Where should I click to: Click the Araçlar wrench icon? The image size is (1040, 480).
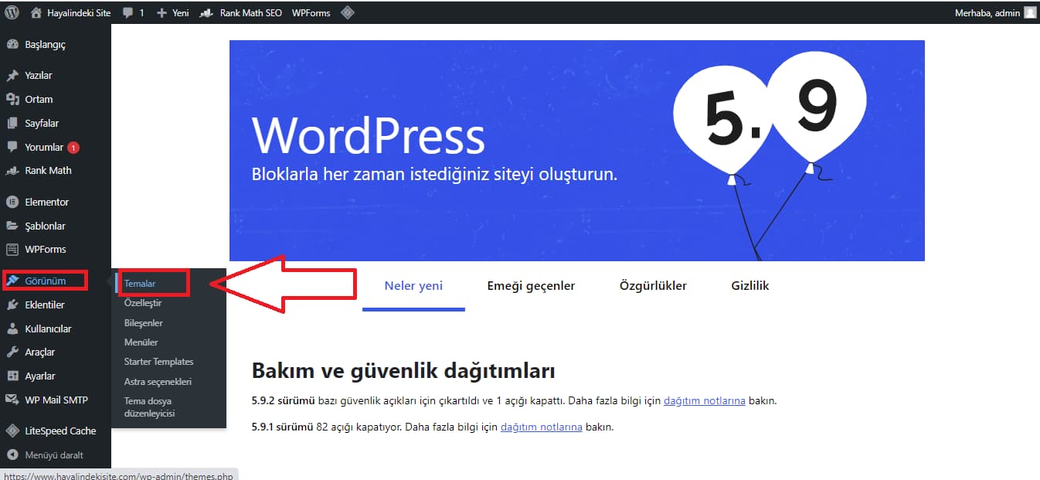(x=12, y=352)
